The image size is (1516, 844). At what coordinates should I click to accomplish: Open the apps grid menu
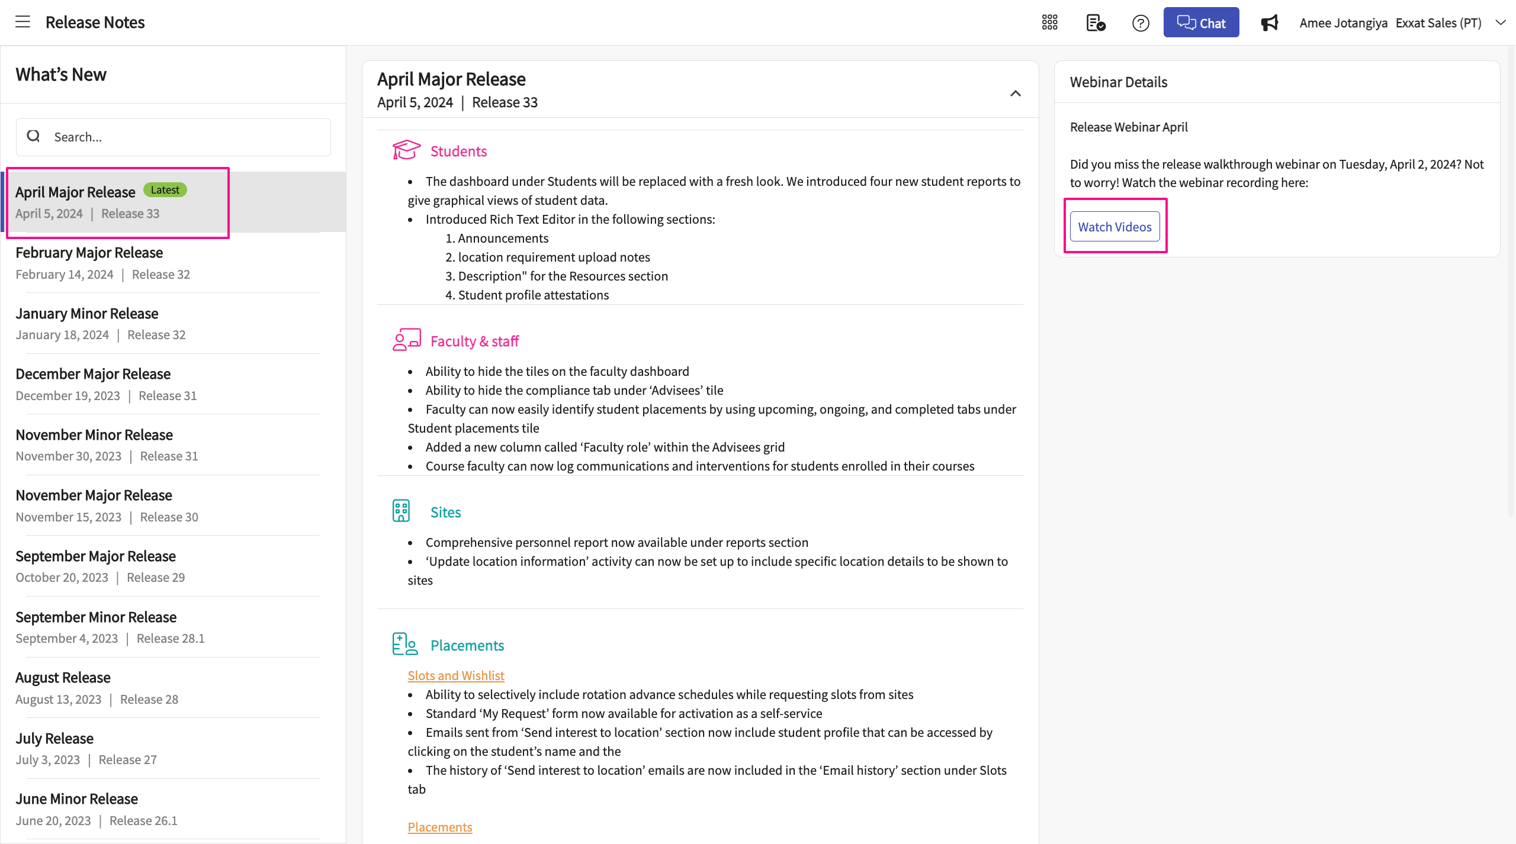(1049, 22)
